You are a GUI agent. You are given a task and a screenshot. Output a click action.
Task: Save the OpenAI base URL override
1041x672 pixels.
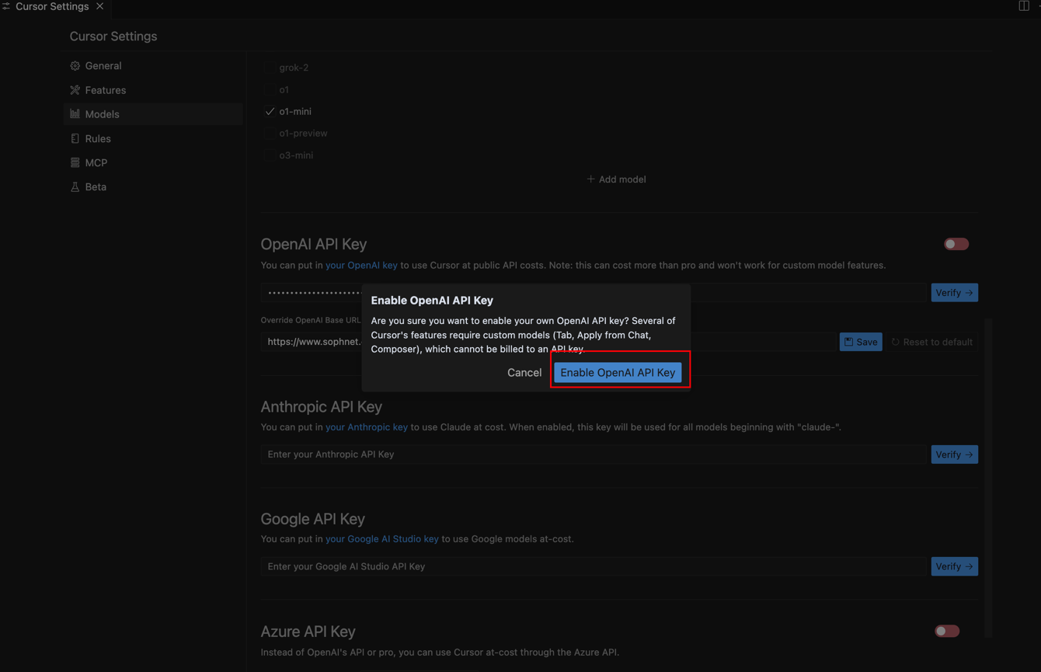[861, 342]
